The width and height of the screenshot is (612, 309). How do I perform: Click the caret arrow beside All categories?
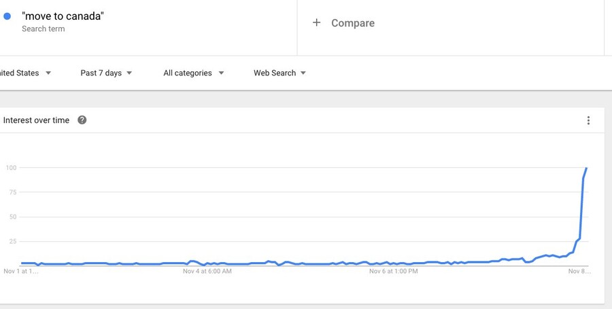tap(222, 73)
